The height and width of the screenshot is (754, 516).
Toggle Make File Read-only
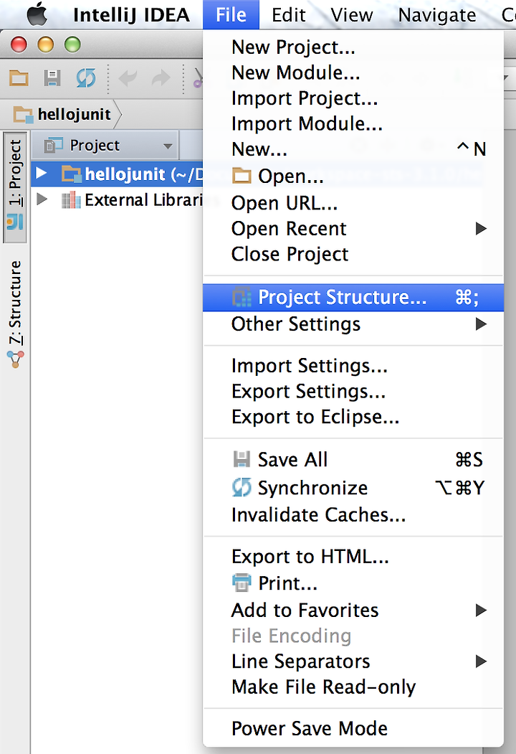point(323,687)
